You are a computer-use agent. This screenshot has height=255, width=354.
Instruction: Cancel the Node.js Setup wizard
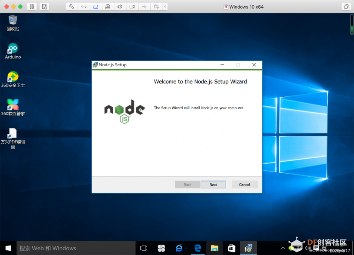244,184
